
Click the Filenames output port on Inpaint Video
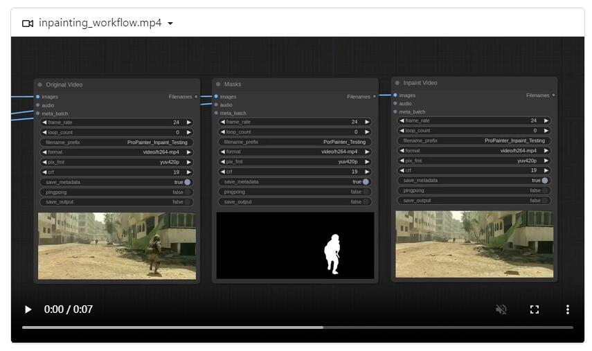point(553,95)
